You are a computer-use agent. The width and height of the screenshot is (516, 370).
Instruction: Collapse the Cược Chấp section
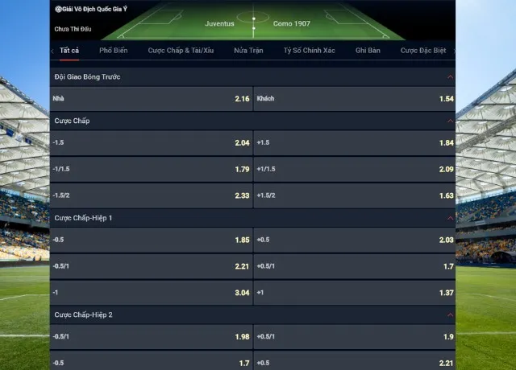pyautogui.click(x=449, y=121)
